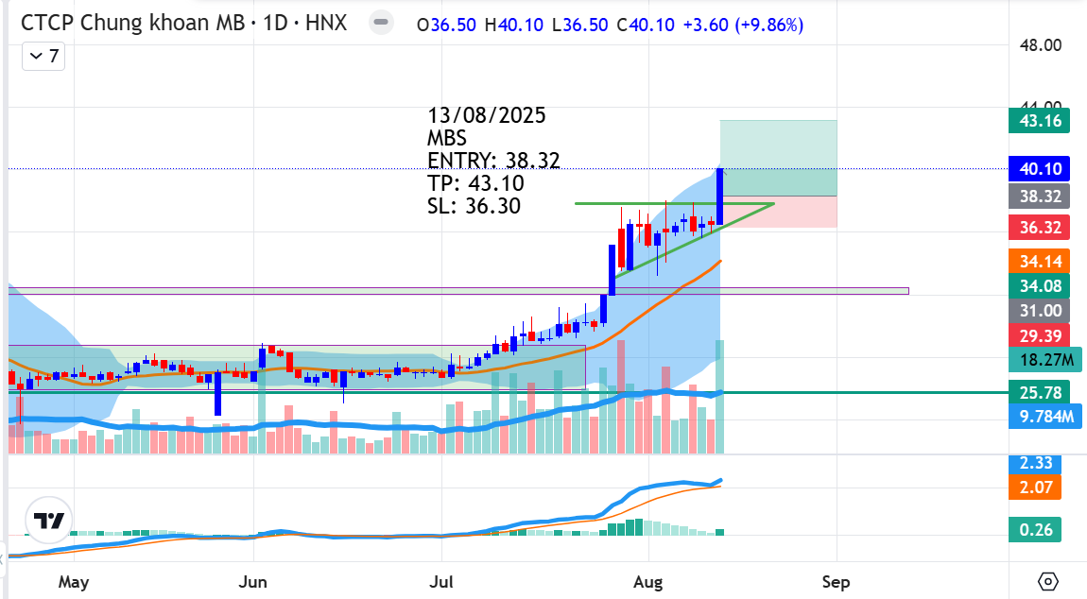The height and width of the screenshot is (599, 1087).
Task: Open the TradingView logo link
Action: (x=48, y=520)
